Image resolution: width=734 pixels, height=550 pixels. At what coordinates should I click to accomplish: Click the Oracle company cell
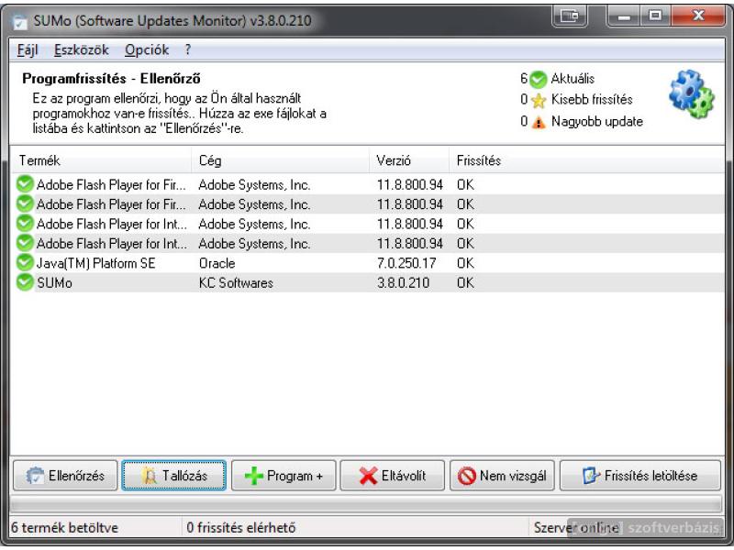pyautogui.click(x=217, y=263)
